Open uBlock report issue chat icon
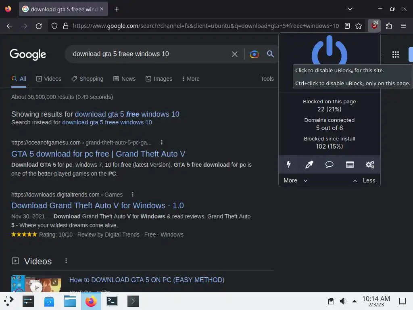 329,165
